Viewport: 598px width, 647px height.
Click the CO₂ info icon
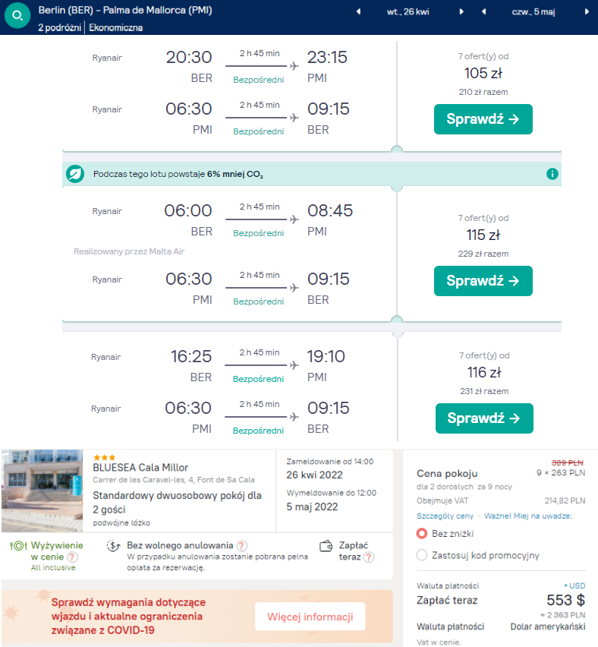552,174
